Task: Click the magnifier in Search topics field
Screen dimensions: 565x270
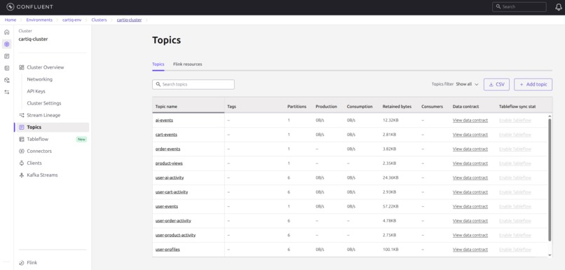Action: coord(158,84)
